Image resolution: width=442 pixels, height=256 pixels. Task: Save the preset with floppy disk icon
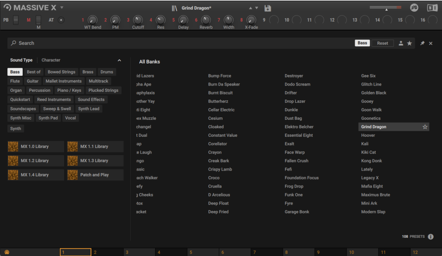[268, 8]
